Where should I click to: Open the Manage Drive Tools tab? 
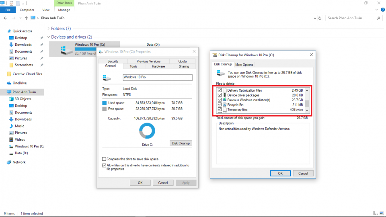tap(64, 10)
